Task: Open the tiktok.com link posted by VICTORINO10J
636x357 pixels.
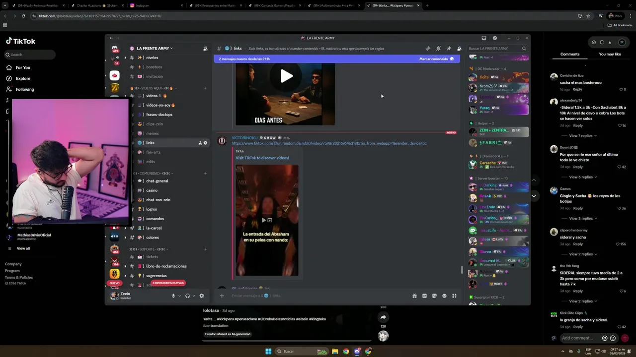Action: (329, 143)
